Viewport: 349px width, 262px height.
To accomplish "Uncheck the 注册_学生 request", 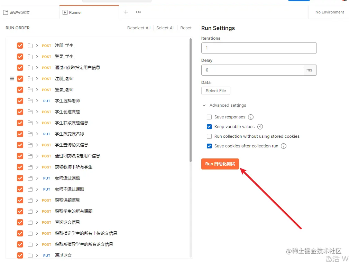I will click(20, 46).
